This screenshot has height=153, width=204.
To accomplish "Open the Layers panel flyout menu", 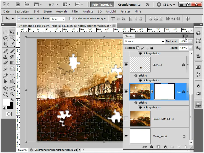I will pyautogui.click(x=191, y=36).
